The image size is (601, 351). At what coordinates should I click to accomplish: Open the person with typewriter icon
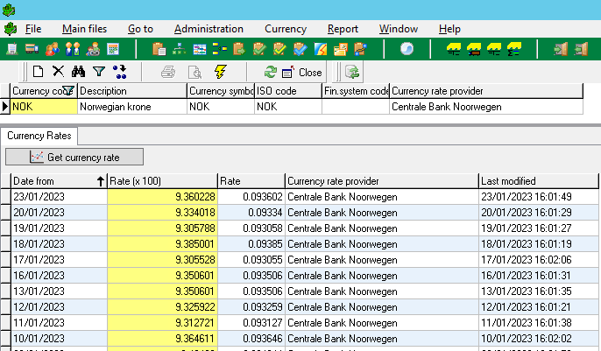coord(93,49)
